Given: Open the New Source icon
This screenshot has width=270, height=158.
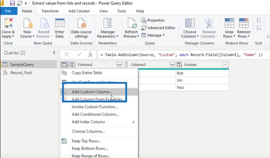Looking at the screenshot, I should (x=28, y=23).
